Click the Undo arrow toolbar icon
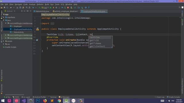This screenshot has width=184, height=103. click(x=11, y=8)
